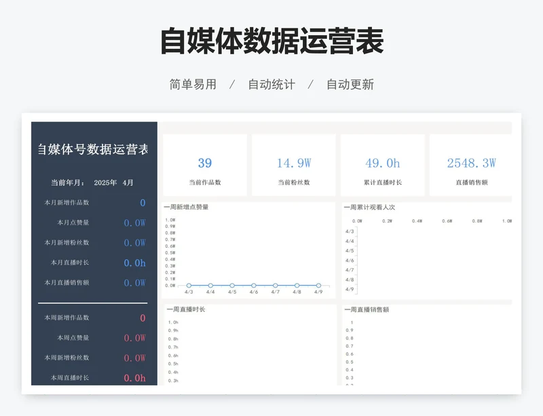
Task: Select the 简单易用 tagline text
Action: coord(193,85)
